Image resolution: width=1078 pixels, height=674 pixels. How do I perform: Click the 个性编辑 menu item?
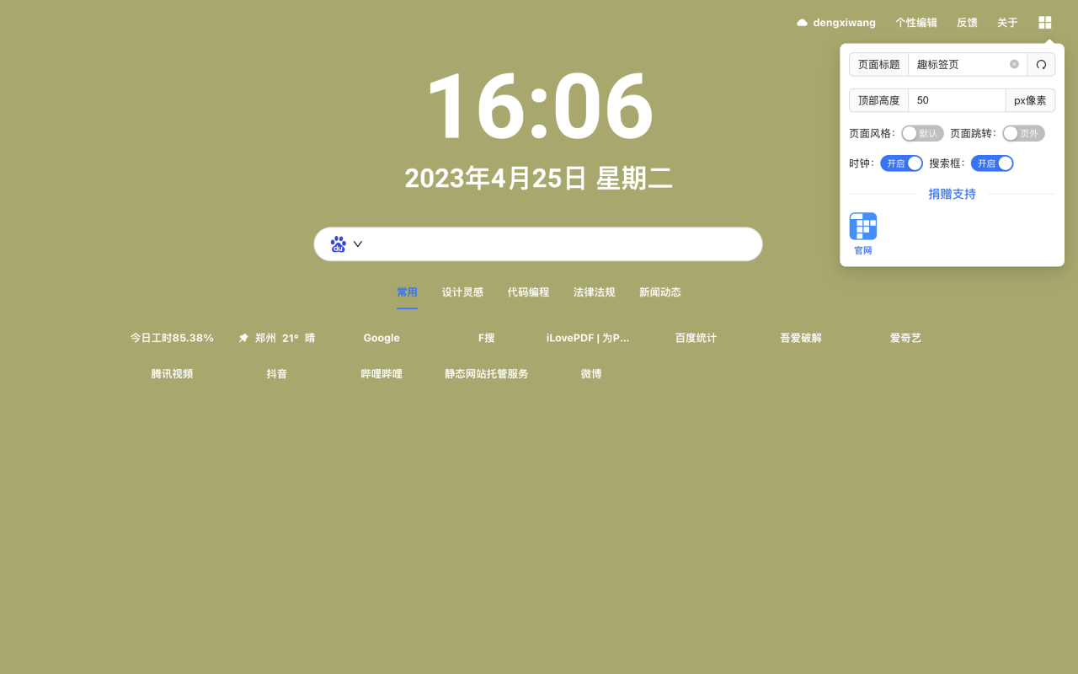[915, 22]
